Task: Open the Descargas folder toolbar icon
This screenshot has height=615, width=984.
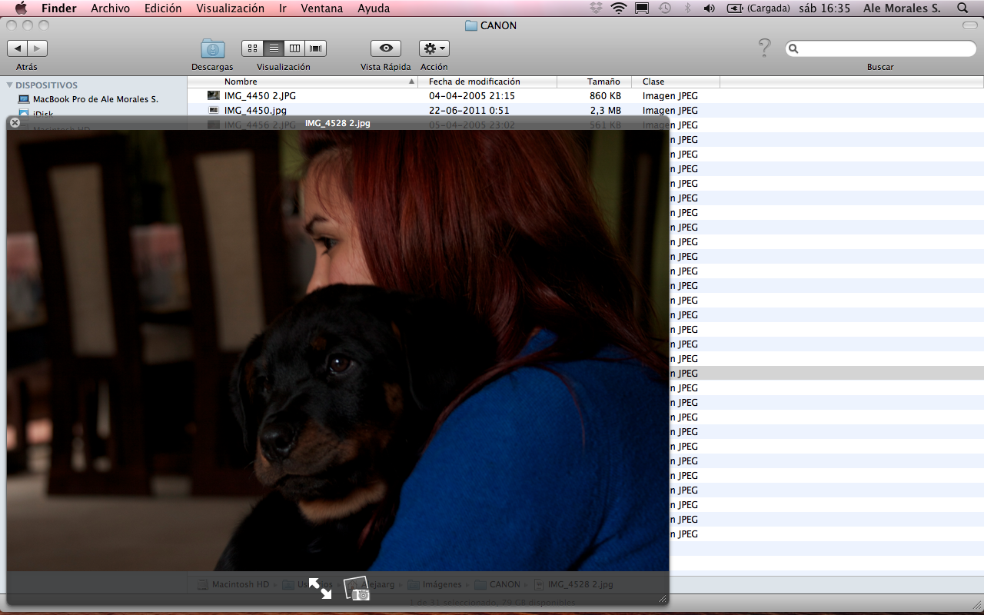Action: point(213,48)
